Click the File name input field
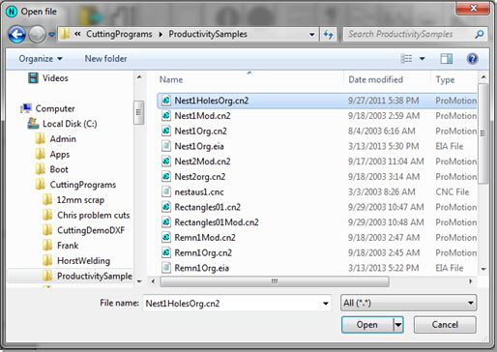This screenshot has height=352, width=497. click(x=232, y=304)
